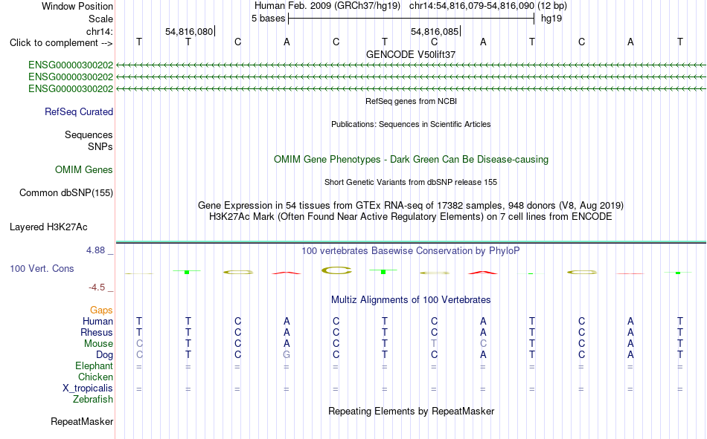Select the Elephant alignment row label
The image size is (707, 439).
click(x=94, y=365)
